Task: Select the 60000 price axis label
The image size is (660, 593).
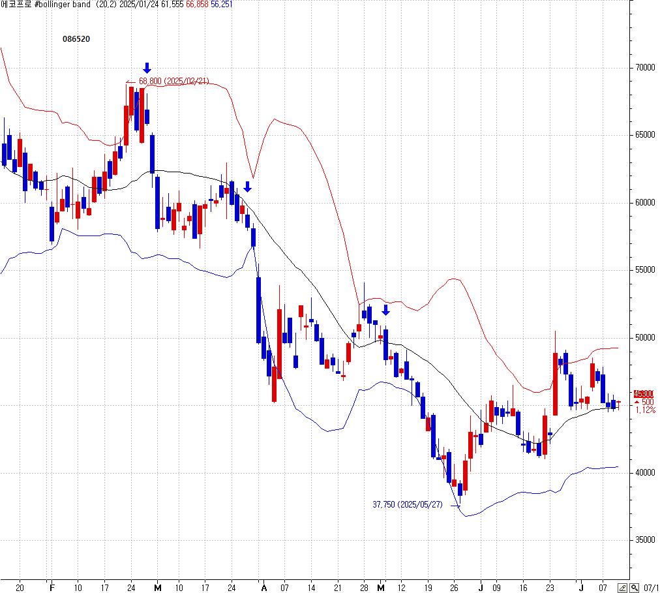Action: [645, 203]
